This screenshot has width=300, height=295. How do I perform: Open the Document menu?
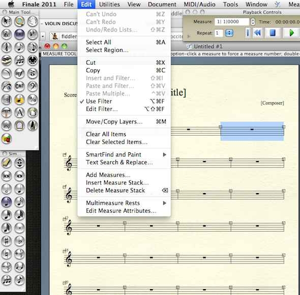[162, 4]
